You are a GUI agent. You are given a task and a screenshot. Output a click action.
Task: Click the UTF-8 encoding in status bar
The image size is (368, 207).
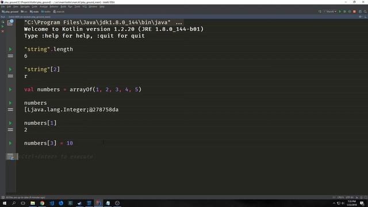[x=350, y=197]
